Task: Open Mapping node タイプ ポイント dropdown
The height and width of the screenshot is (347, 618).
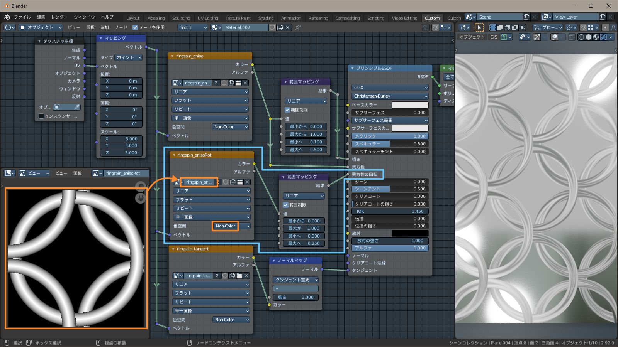Action: coord(129,57)
